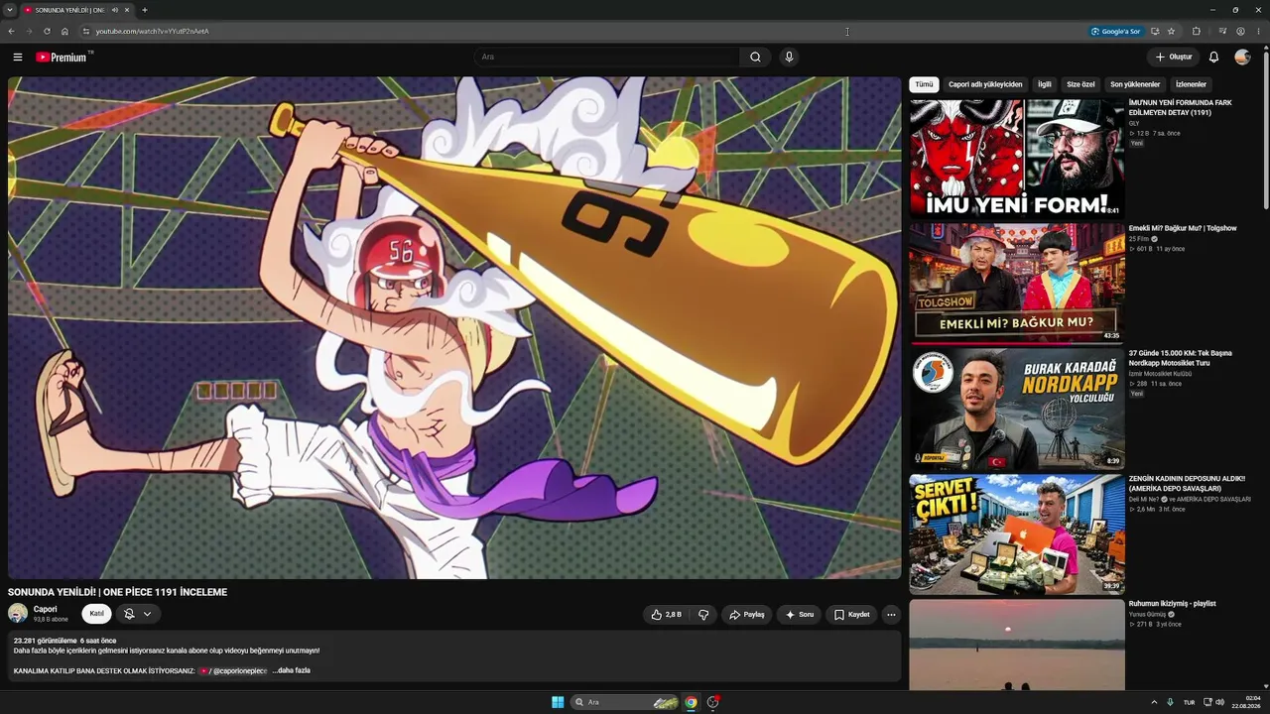This screenshot has height=714, width=1270.
Task: Start voice search with microphone icon
Action: pyautogui.click(x=789, y=57)
